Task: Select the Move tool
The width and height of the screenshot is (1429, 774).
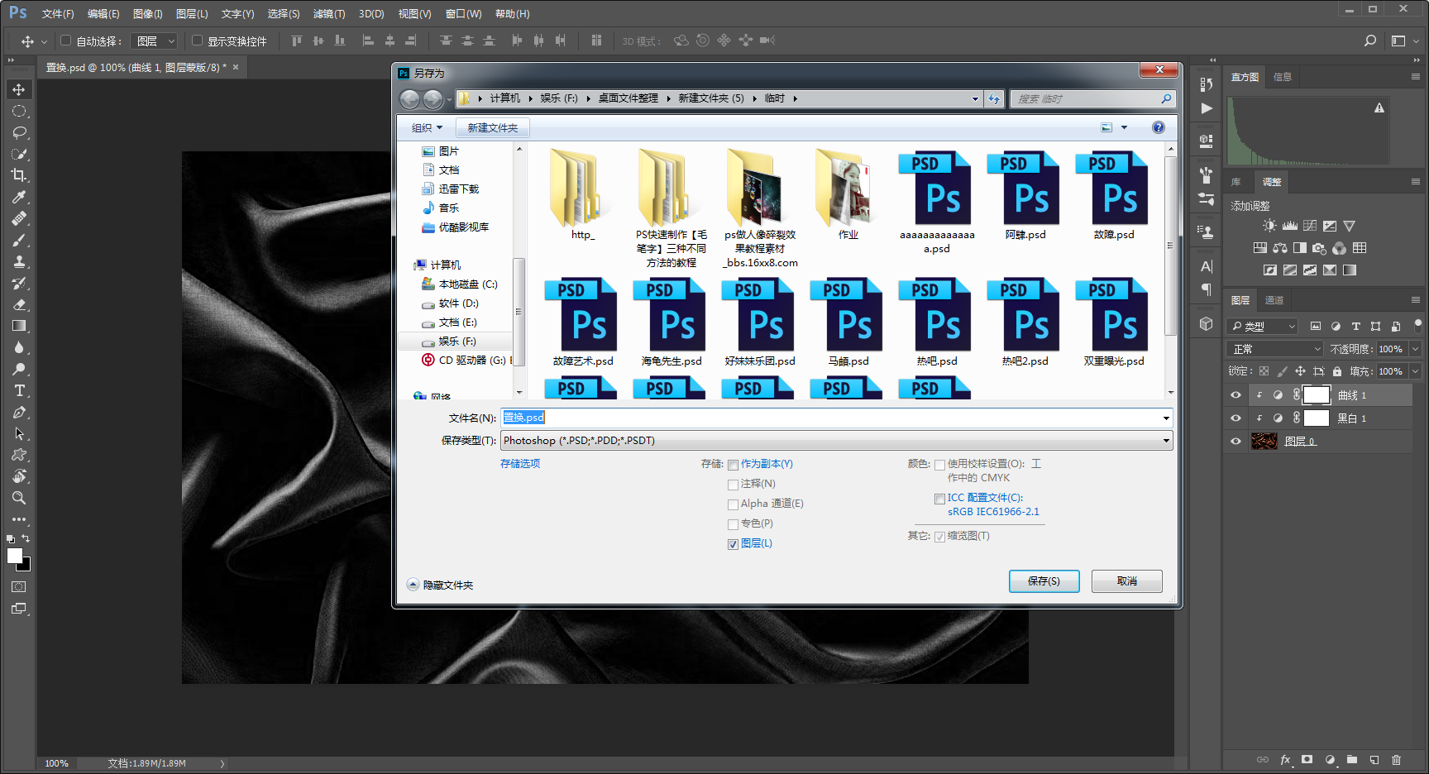Action: 19,89
